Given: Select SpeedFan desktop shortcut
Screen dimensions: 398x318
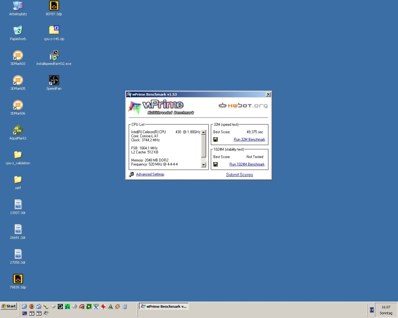Looking at the screenshot, I should point(54,83).
